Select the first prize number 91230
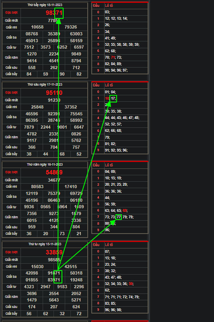 [54, 100]
